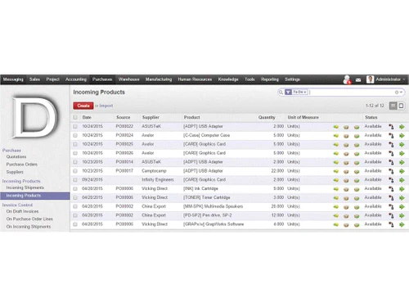Image resolution: width=409 pixels, height=307 pixels.
Task: Click the red Create button
Action: coord(83,106)
